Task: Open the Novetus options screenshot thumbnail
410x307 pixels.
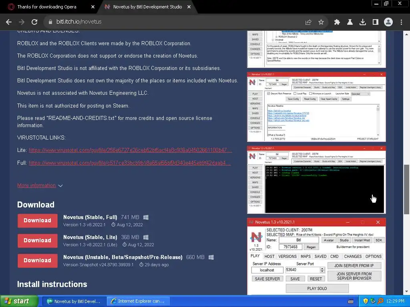Action: coord(316,107)
